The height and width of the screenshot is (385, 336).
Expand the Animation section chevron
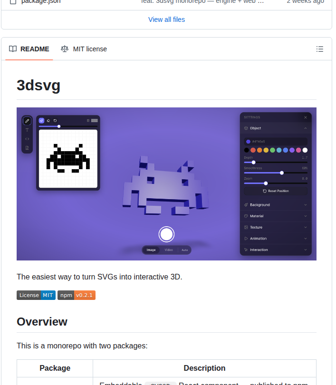(x=305, y=239)
